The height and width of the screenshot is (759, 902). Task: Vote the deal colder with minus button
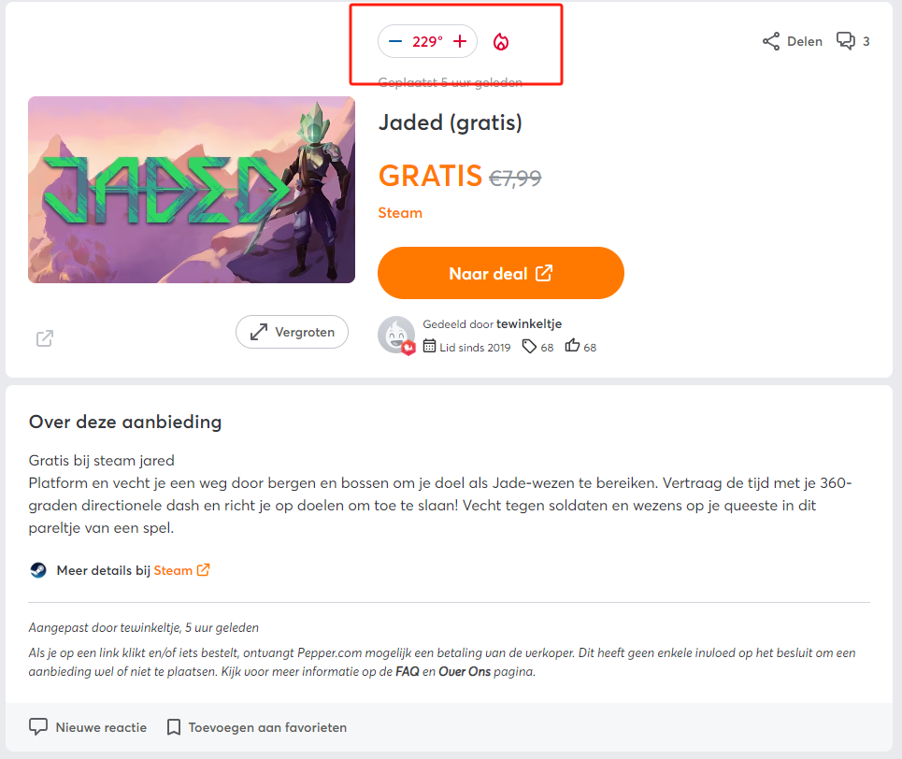pyautogui.click(x=395, y=41)
